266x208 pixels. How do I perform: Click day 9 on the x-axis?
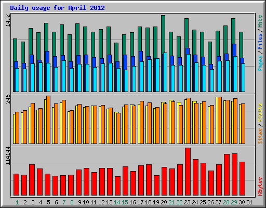click(79, 202)
